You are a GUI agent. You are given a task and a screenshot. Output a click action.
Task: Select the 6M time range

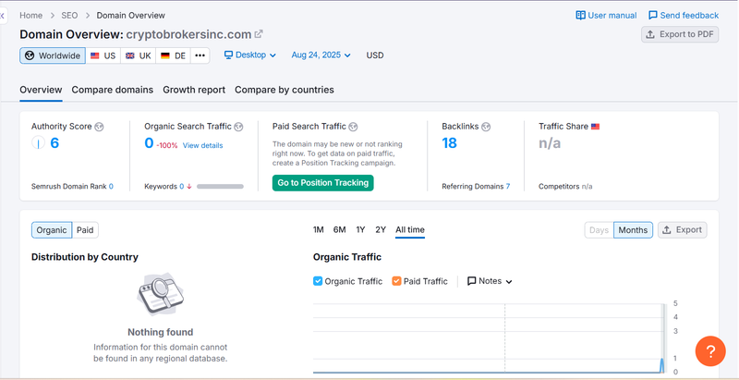point(339,229)
